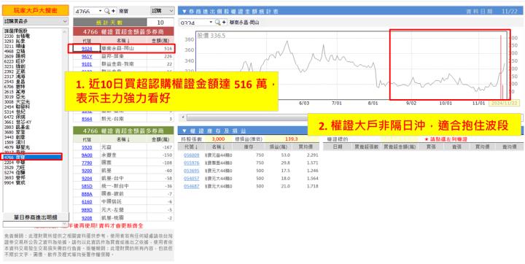Open warrant link 053695
Screen dimensions: 525x264
(192, 171)
